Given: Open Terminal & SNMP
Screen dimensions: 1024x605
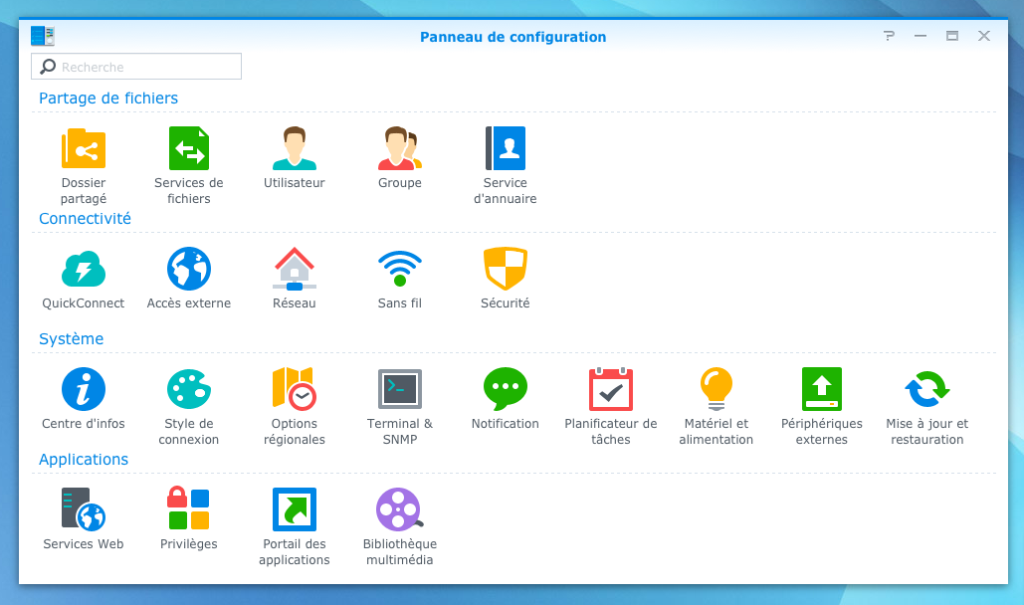Looking at the screenshot, I should click(x=400, y=389).
